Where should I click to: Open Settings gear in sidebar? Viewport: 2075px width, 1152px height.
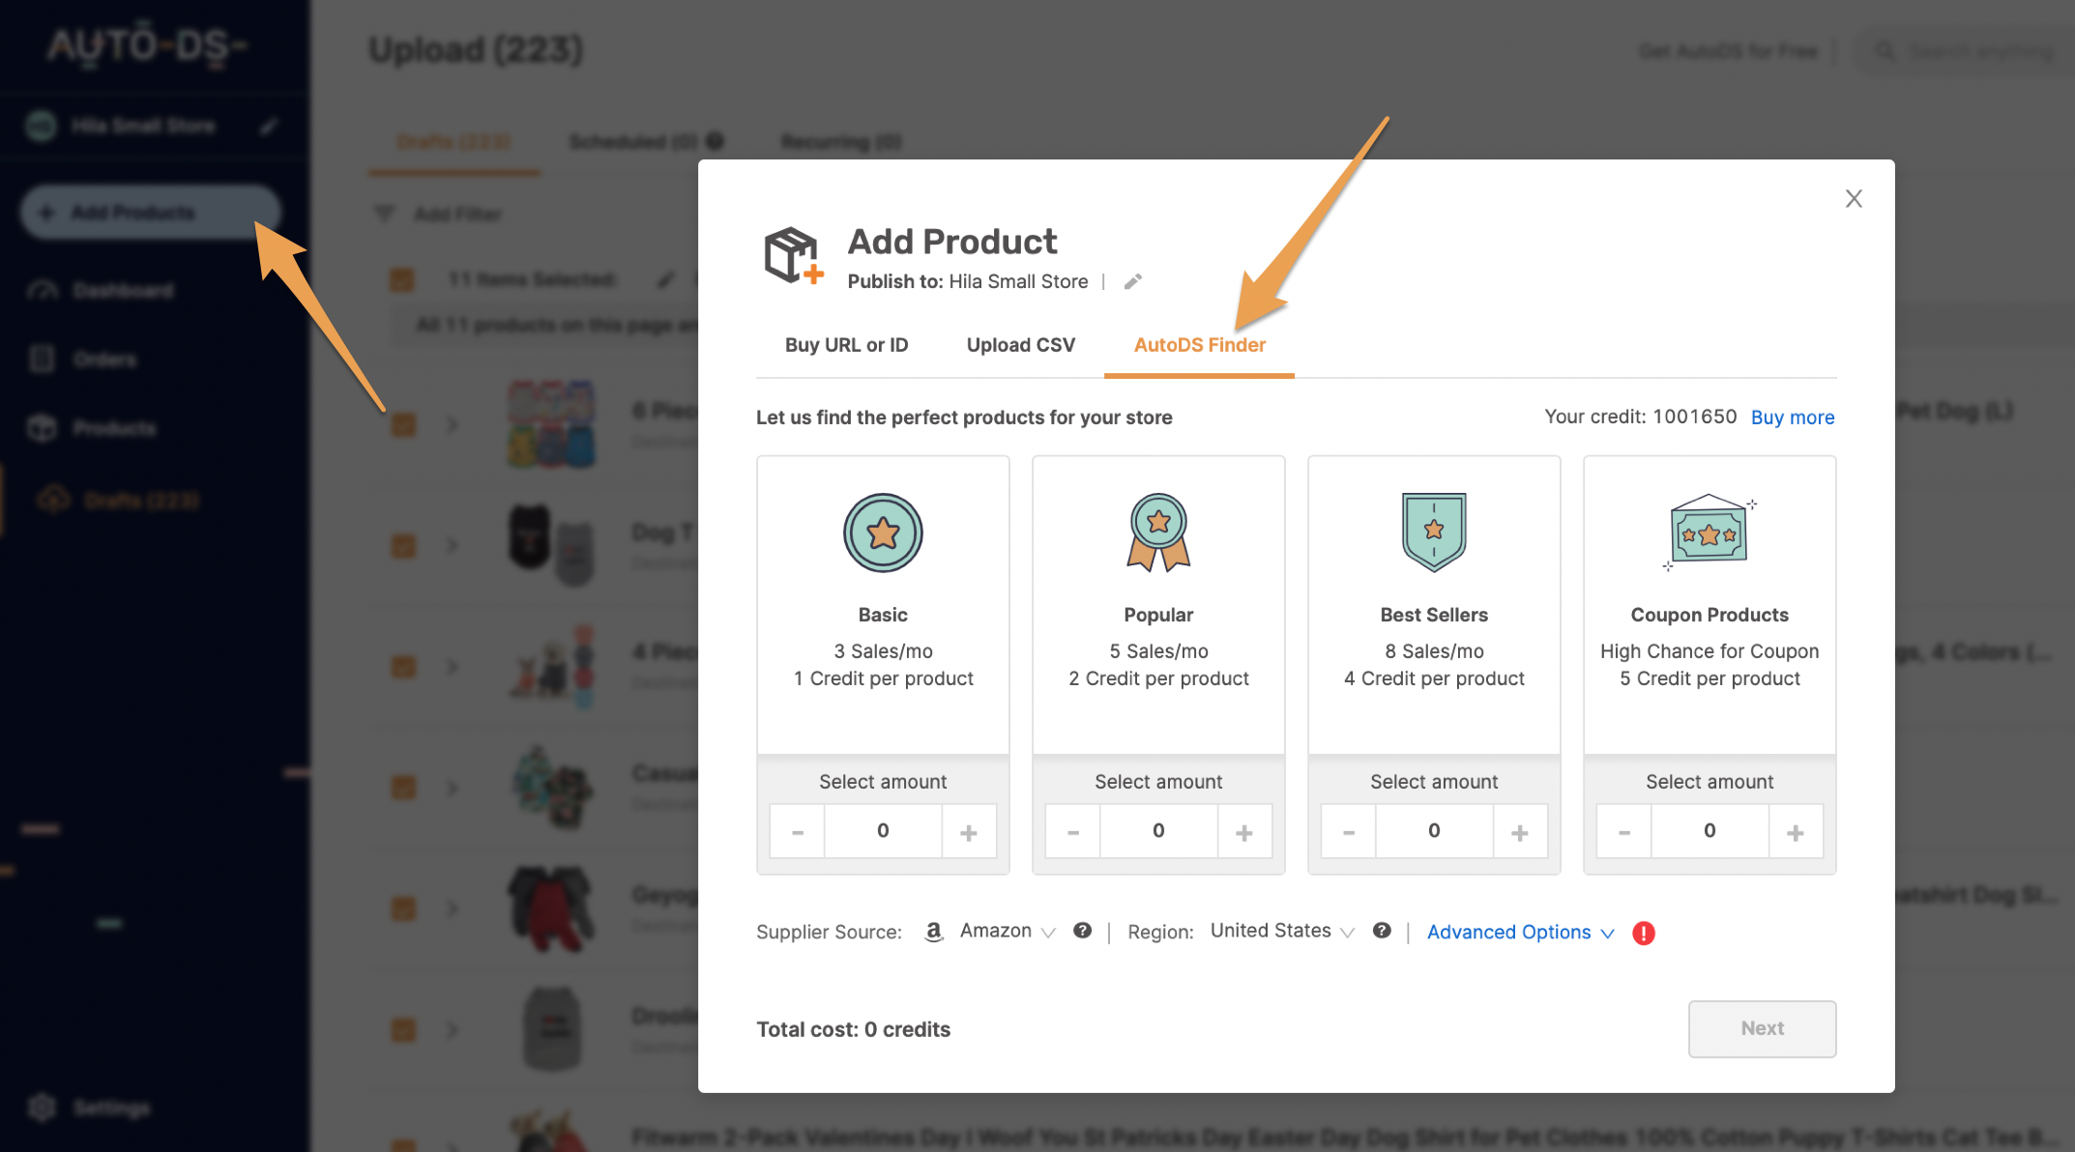(42, 1107)
